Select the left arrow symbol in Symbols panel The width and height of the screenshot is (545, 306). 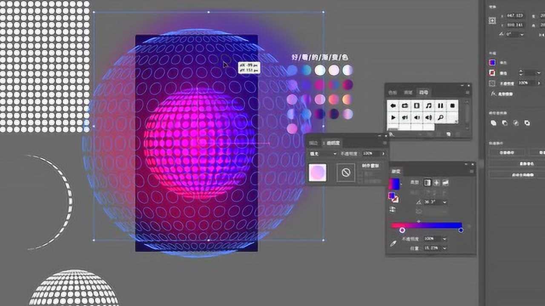click(393, 105)
